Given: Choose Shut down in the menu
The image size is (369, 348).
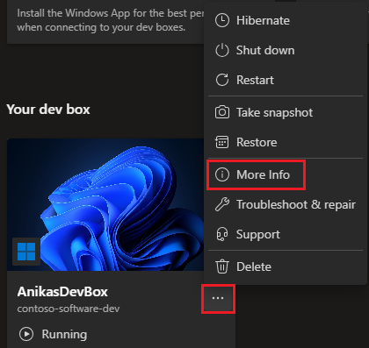Looking at the screenshot, I should (286, 50).
